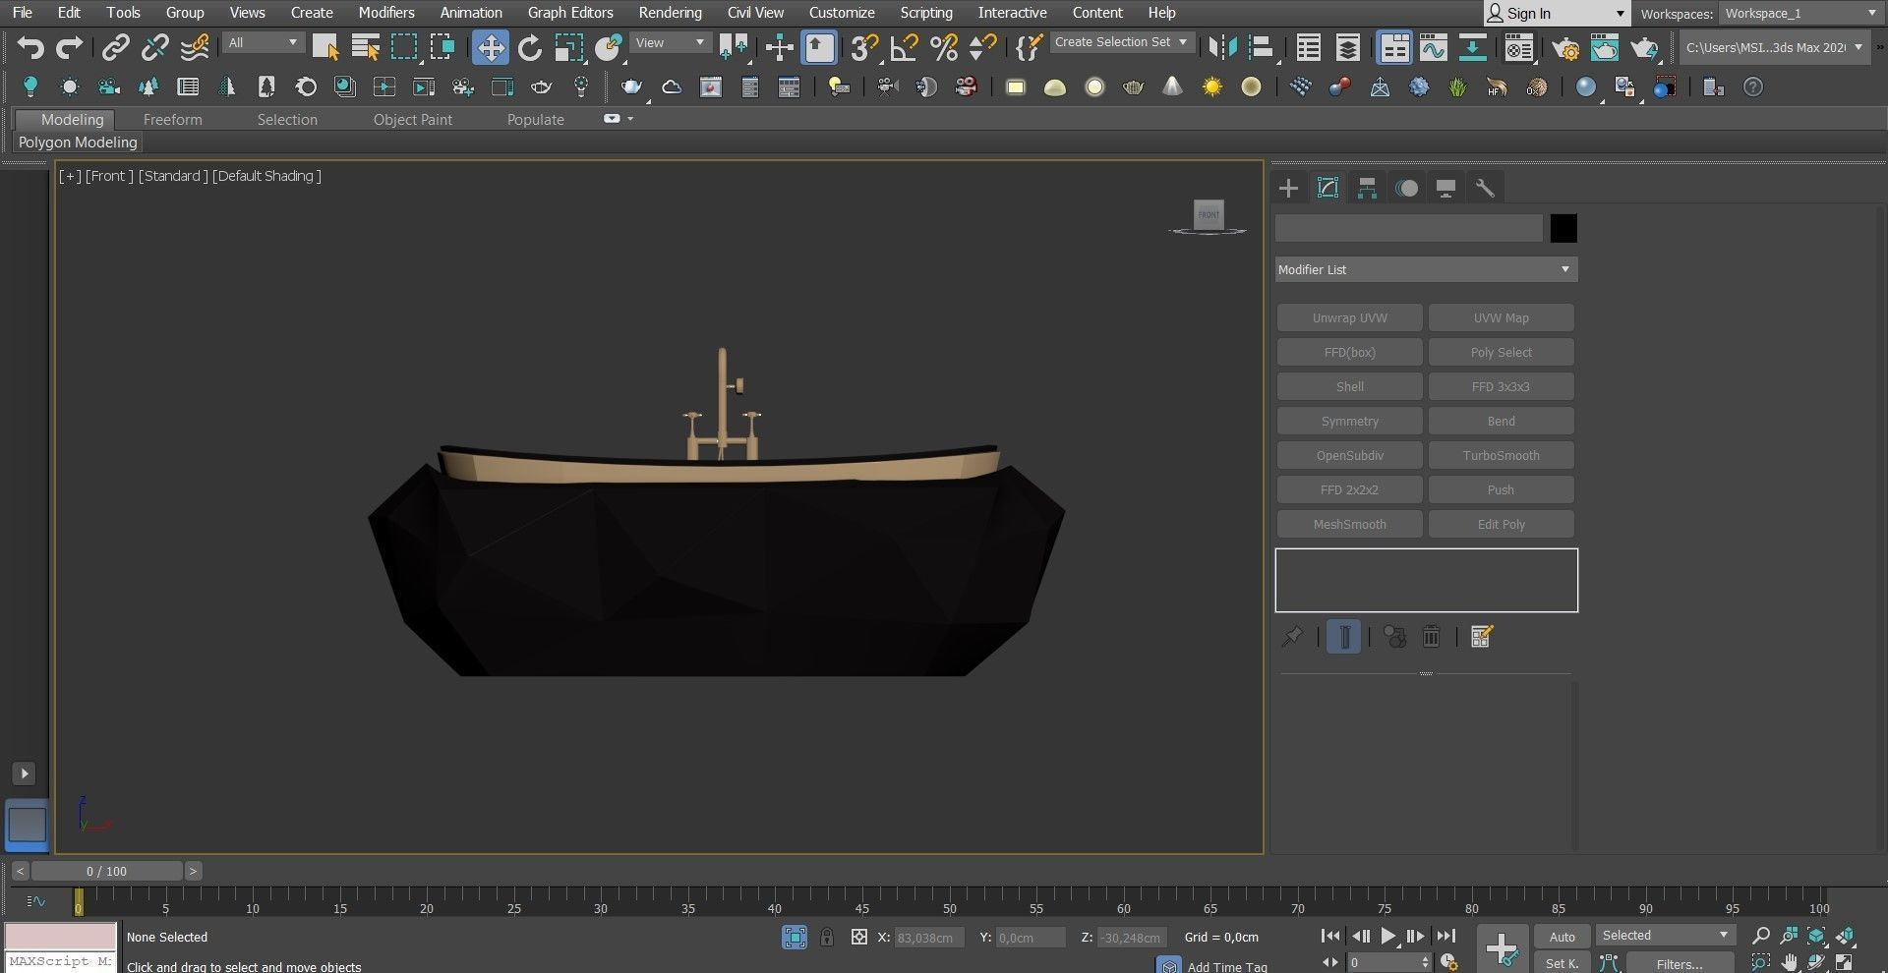
Task: Switch to the Freeform ribbon tab
Action: (172, 120)
